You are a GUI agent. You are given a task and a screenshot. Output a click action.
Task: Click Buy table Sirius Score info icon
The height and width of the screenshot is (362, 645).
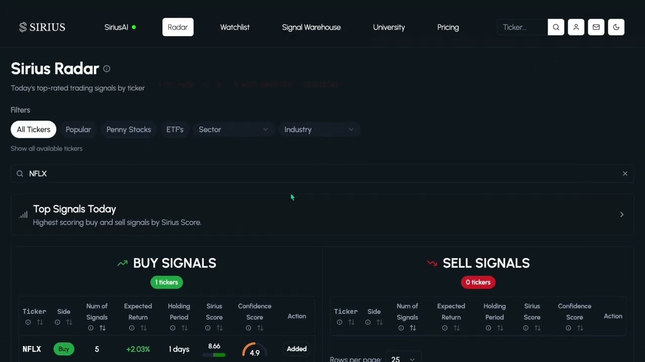pyautogui.click(x=208, y=328)
